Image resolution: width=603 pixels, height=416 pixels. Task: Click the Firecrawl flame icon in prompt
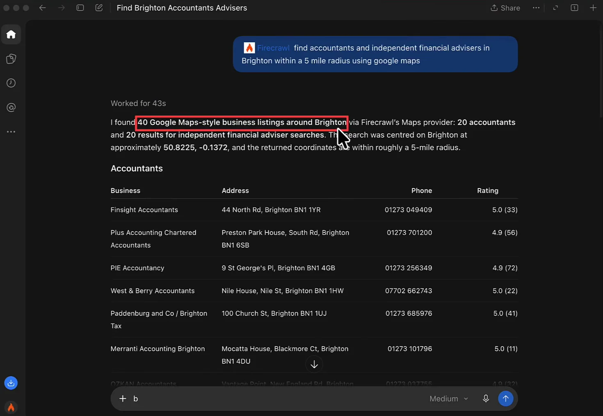[x=249, y=48]
